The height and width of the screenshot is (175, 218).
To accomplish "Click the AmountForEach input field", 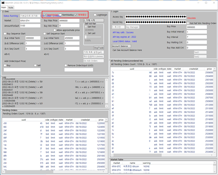I will pos(30,26).
